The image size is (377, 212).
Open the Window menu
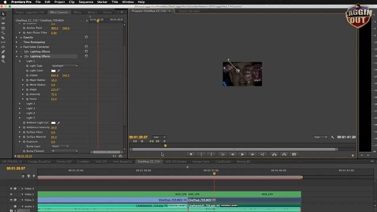click(128, 2)
